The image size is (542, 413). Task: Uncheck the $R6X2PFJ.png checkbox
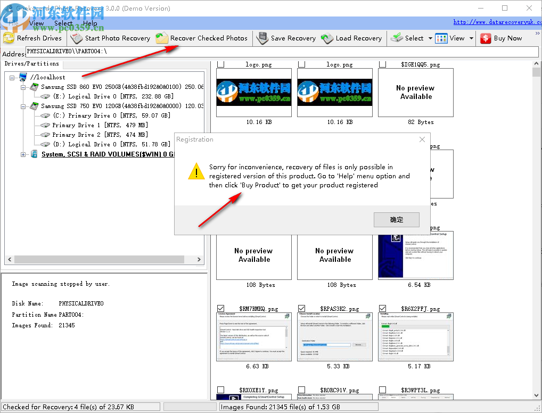(382, 308)
